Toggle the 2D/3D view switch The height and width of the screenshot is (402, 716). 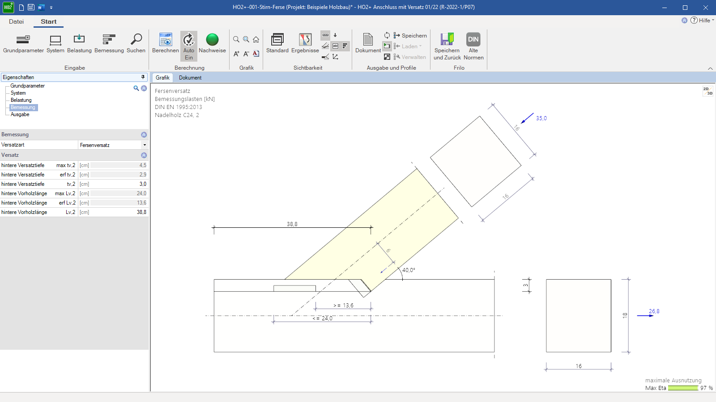(x=708, y=91)
